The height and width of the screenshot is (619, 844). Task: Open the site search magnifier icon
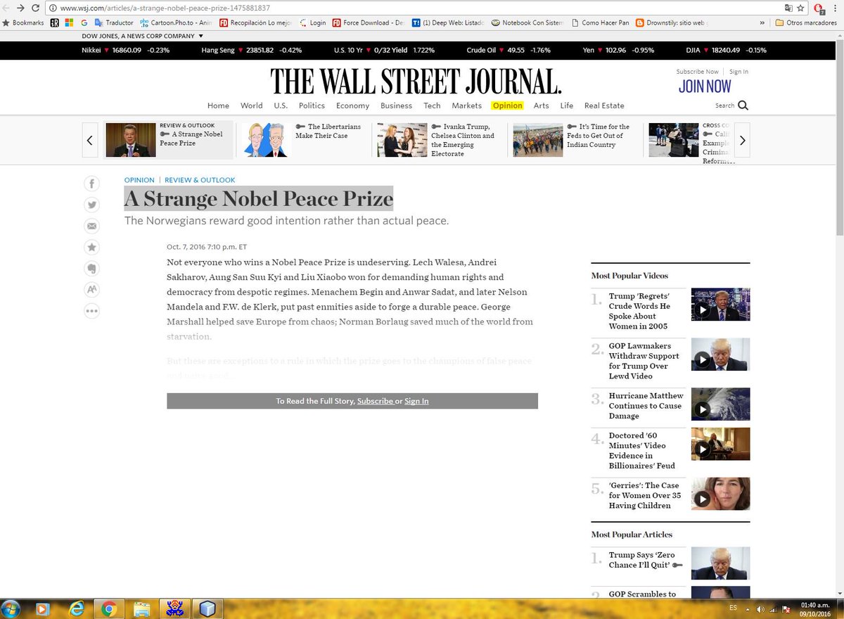point(743,106)
